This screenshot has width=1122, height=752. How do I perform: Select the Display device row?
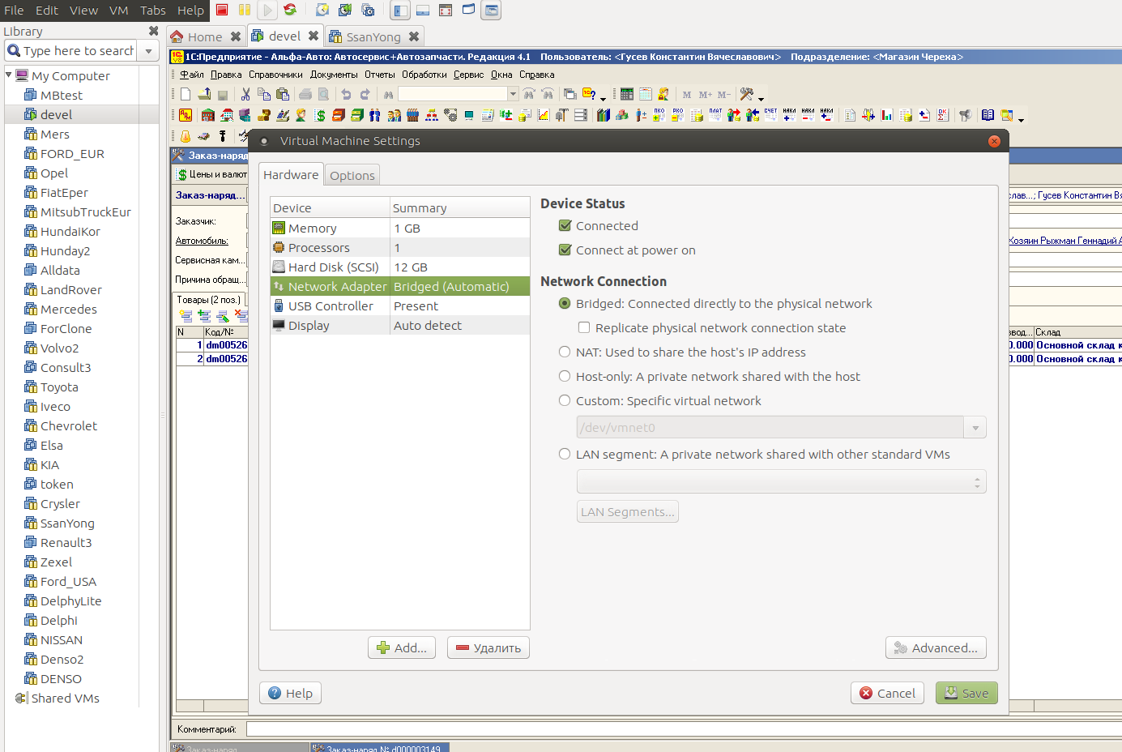(x=400, y=326)
